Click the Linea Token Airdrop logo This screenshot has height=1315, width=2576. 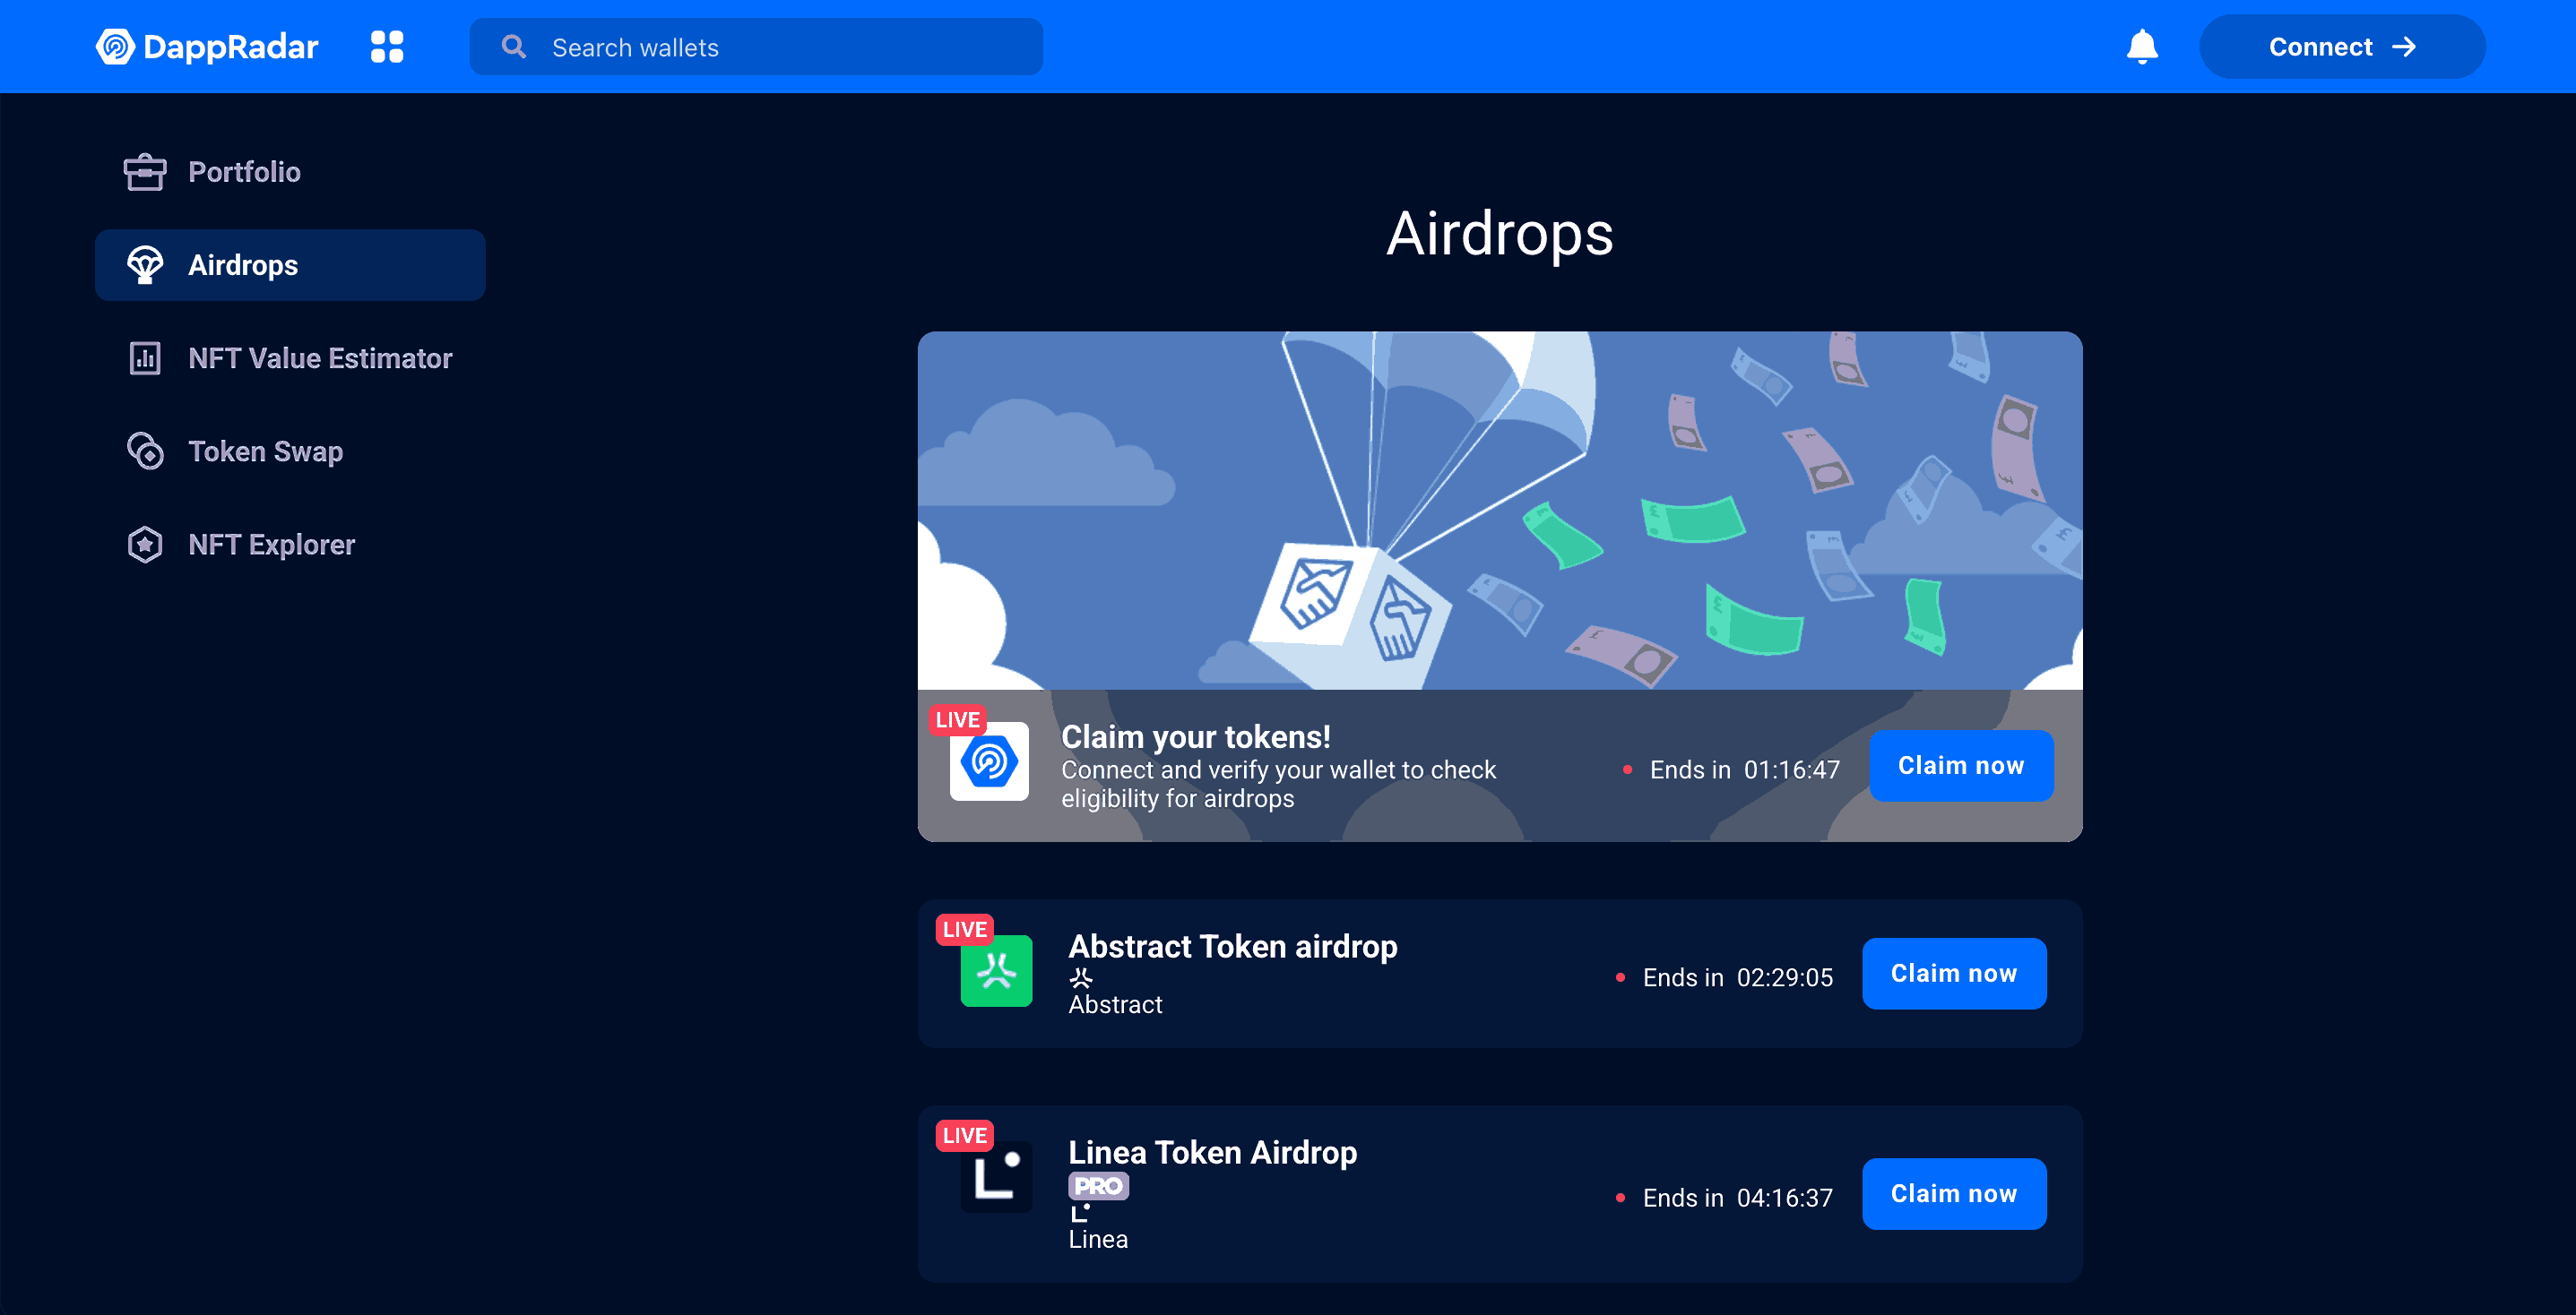point(997,1176)
